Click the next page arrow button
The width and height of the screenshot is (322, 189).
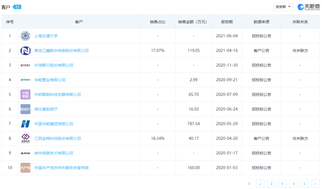pyautogui.click(x=315, y=184)
